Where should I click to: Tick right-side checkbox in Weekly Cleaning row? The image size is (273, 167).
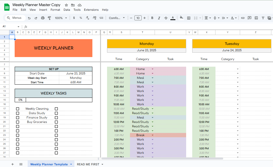(56, 109)
